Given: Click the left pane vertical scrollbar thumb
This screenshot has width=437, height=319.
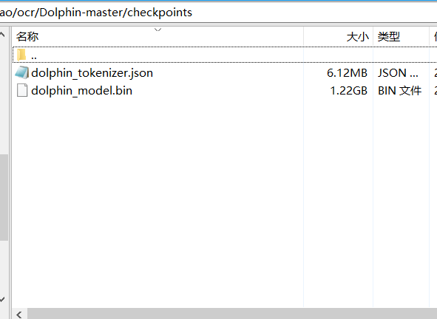Looking at the screenshot, I should [4, 197].
